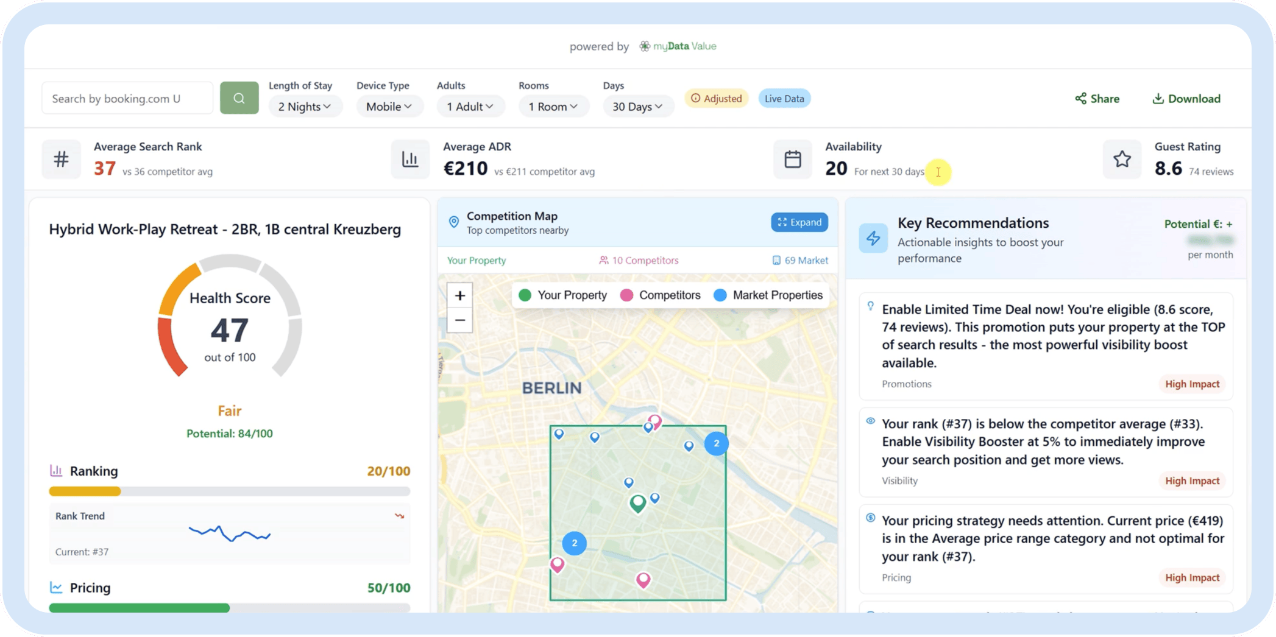The width and height of the screenshot is (1276, 637).
Task: Toggle the Adjusted badge
Action: (717, 99)
